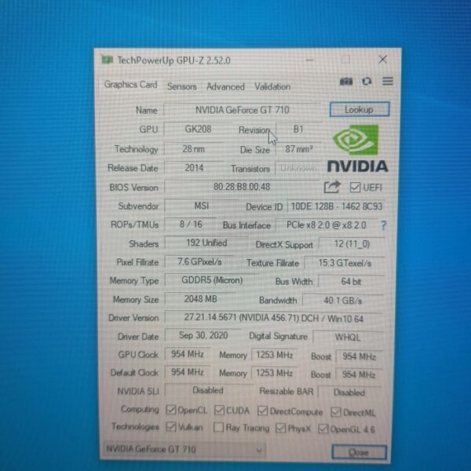Click the Device ID field 10DE 128B
The image size is (471, 471).
point(337,206)
